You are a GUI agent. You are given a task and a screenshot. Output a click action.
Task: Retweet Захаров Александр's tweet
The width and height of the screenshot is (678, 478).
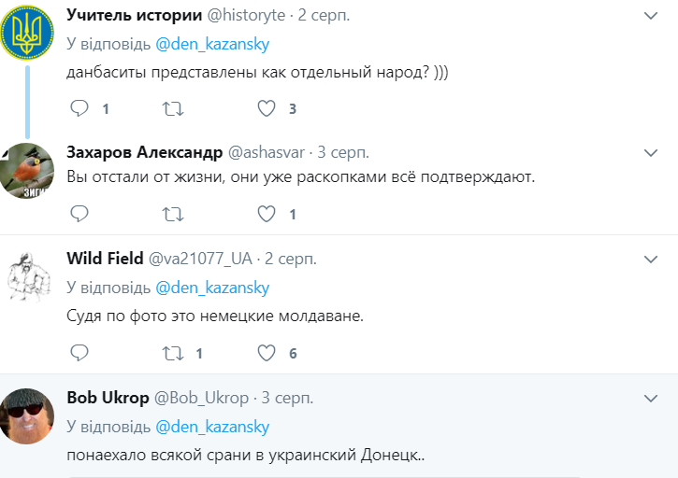click(173, 215)
